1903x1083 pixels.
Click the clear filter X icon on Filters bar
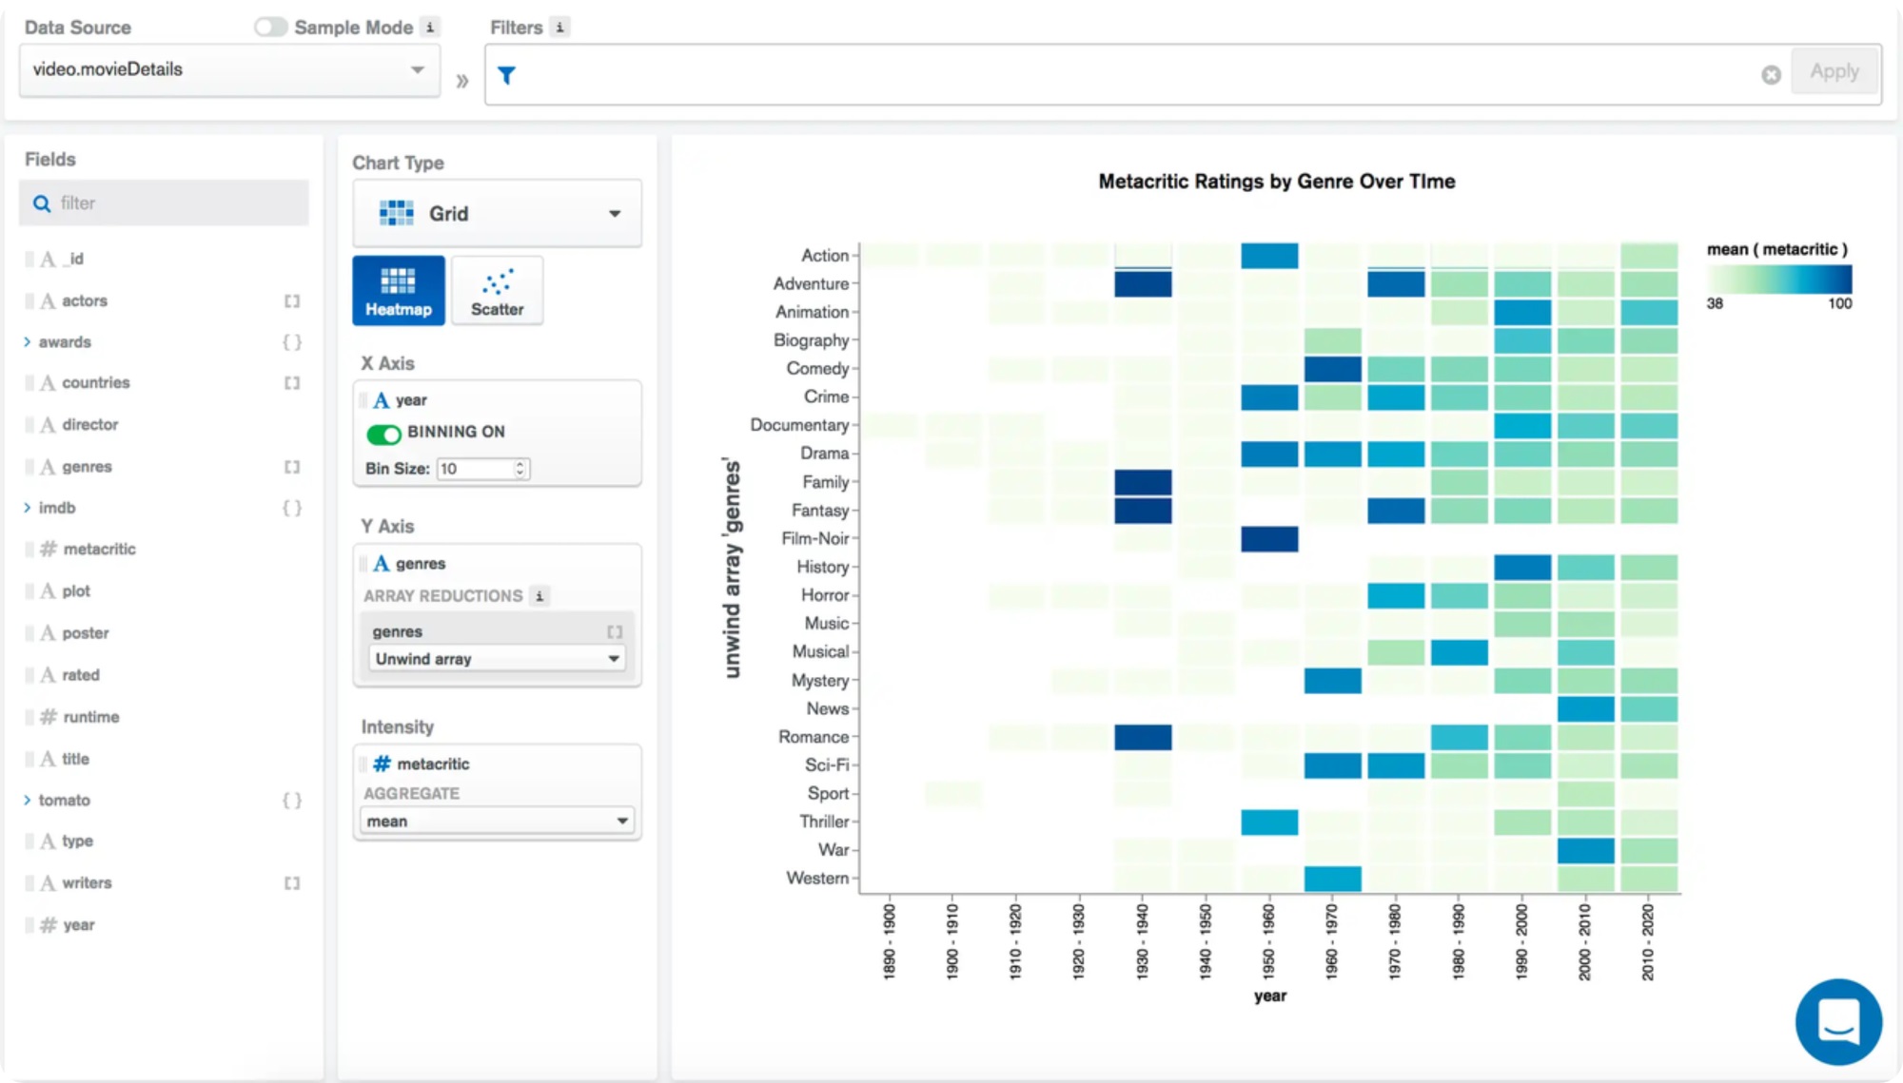point(1771,72)
